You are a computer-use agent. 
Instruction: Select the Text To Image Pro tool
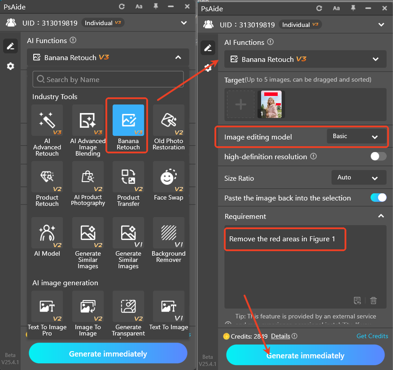click(47, 307)
